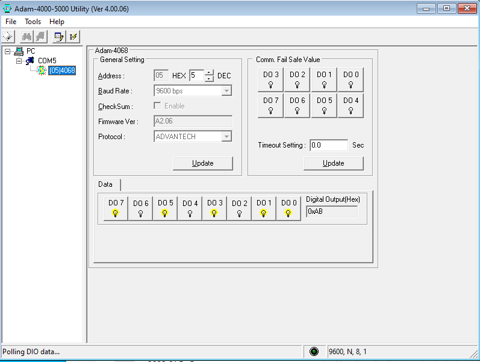Increase the DEC address spinner
The image size is (480, 362).
click(209, 73)
